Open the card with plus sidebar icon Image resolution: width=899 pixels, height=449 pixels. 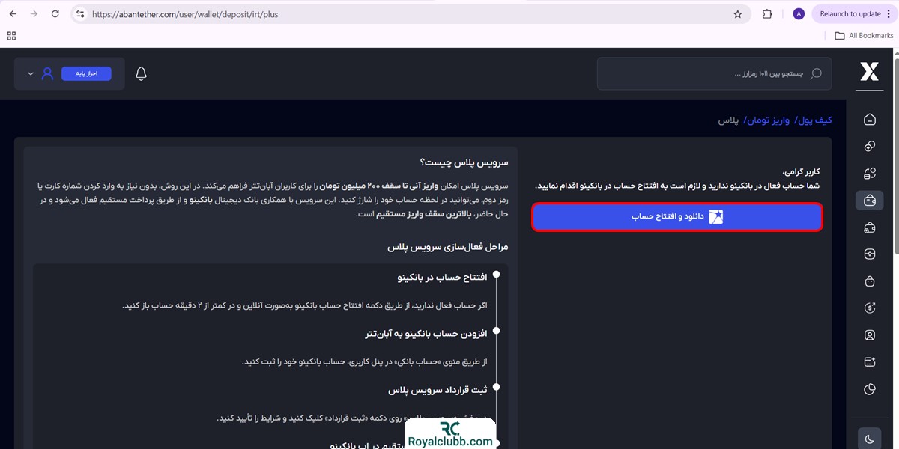click(x=869, y=361)
